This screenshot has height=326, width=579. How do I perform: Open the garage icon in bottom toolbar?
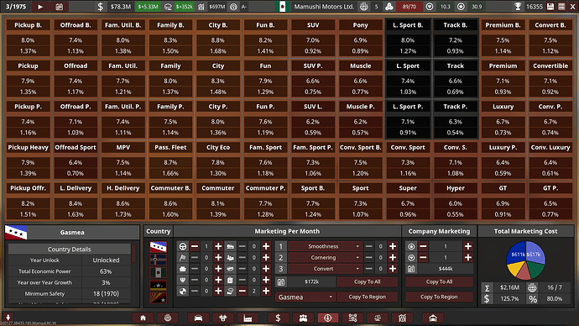(x=433, y=318)
